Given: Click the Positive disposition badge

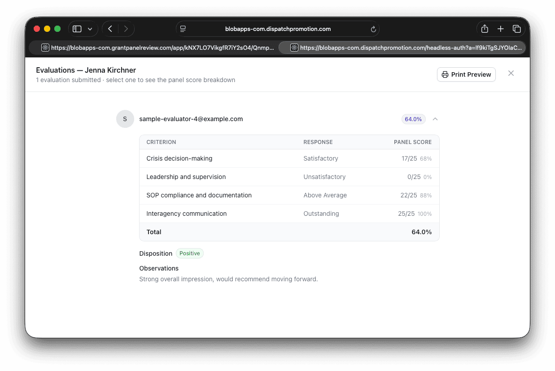Looking at the screenshot, I should point(190,253).
